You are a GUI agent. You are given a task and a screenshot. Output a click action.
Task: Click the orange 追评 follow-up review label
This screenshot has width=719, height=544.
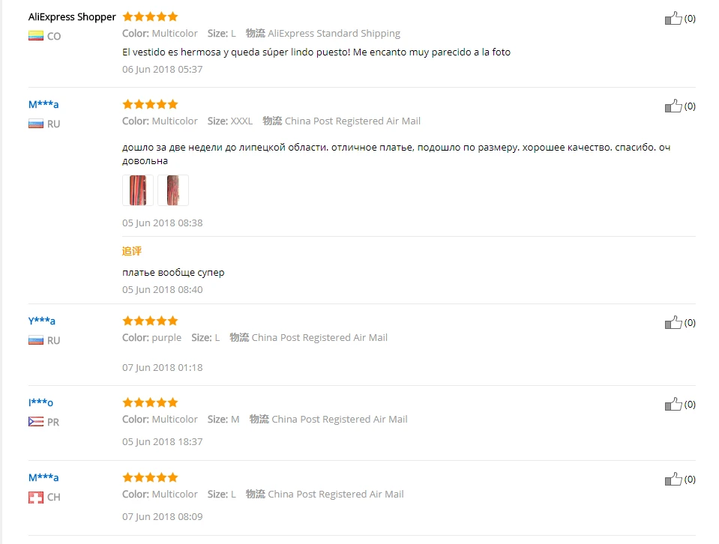pyautogui.click(x=132, y=251)
